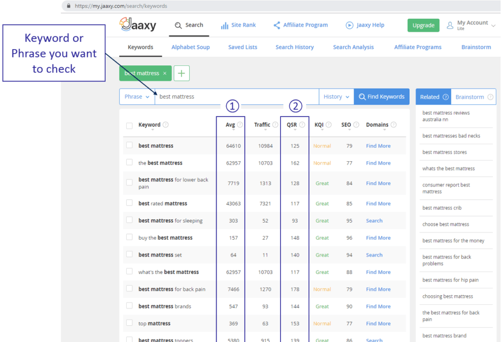Click the help icon next to QSR header

click(x=302, y=124)
